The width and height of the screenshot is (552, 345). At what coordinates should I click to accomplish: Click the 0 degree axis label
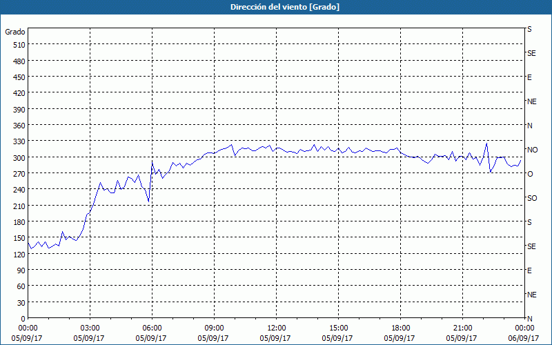point(23,319)
